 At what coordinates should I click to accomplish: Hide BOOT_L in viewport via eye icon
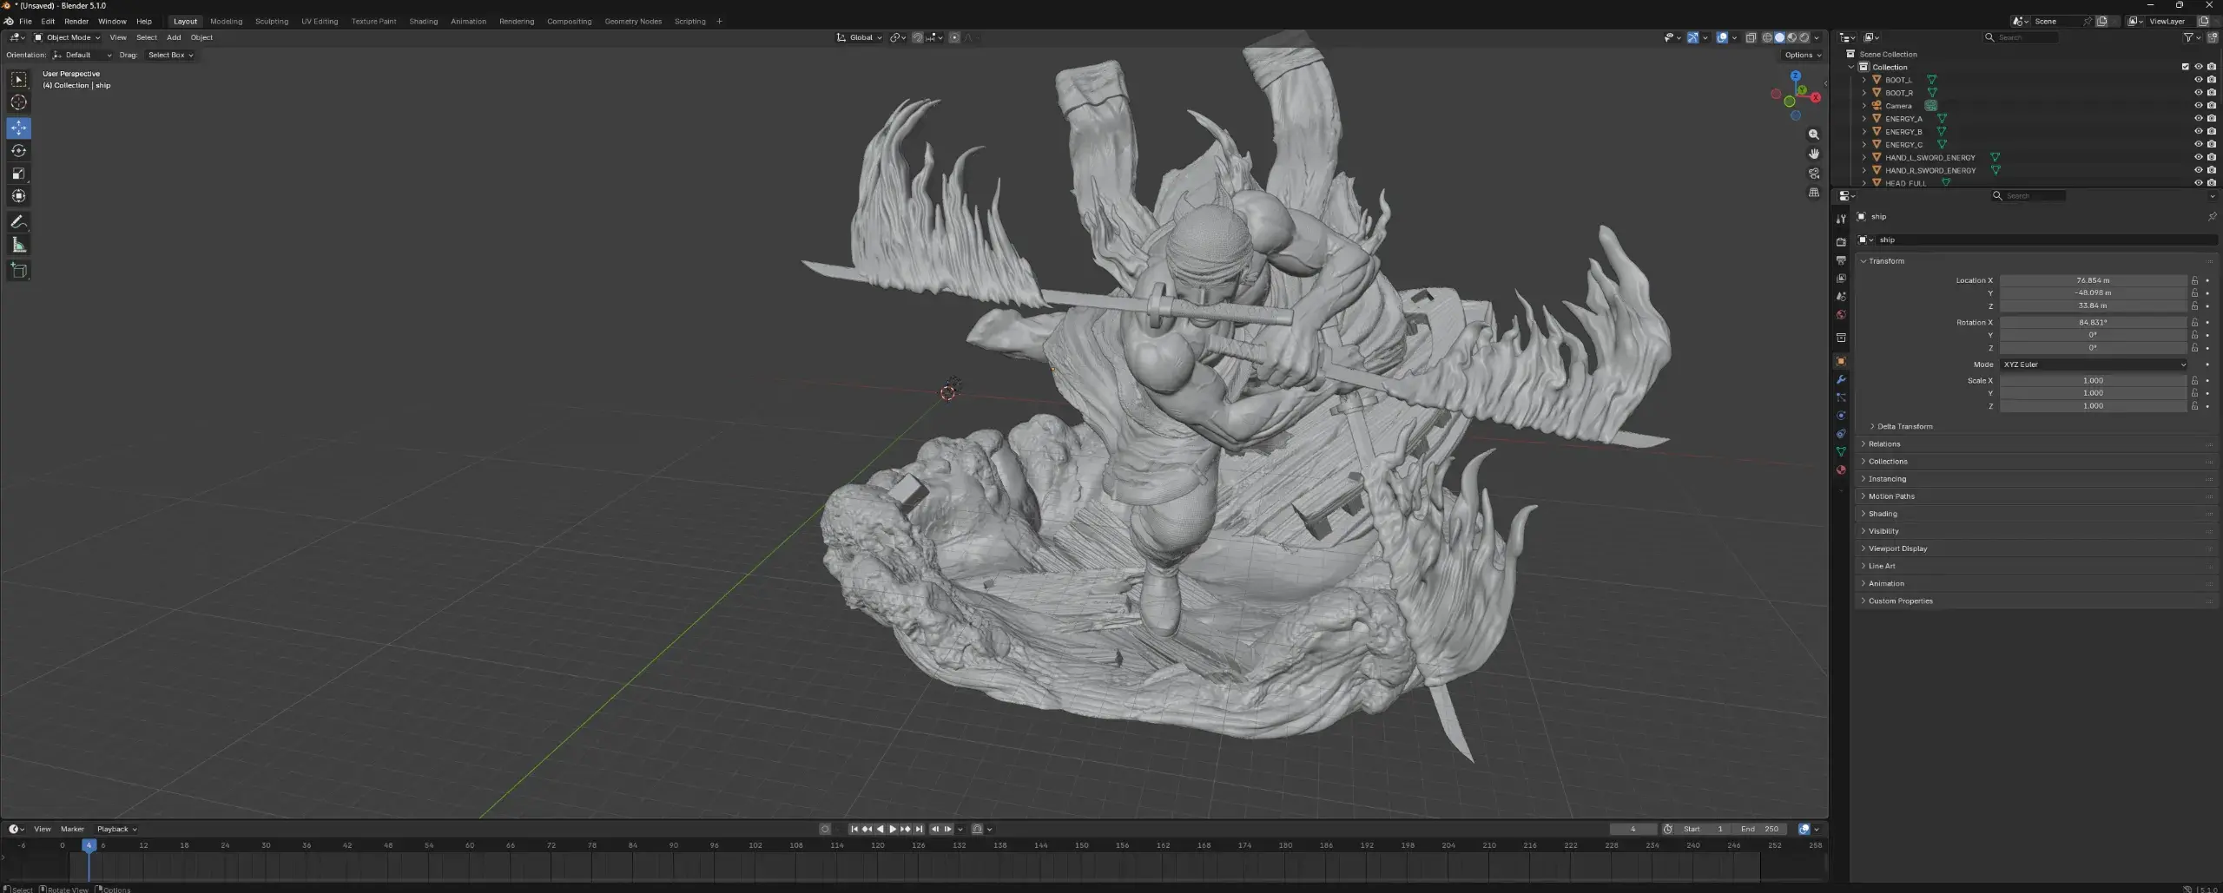pos(2198,80)
